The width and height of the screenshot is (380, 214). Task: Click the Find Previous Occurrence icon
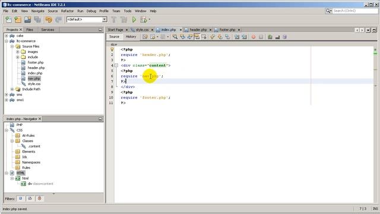coord(182,37)
